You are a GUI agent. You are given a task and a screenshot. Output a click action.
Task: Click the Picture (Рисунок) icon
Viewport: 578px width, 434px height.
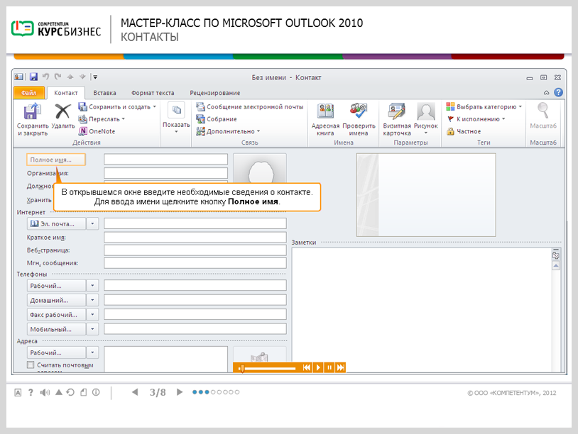pyautogui.click(x=426, y=111)
